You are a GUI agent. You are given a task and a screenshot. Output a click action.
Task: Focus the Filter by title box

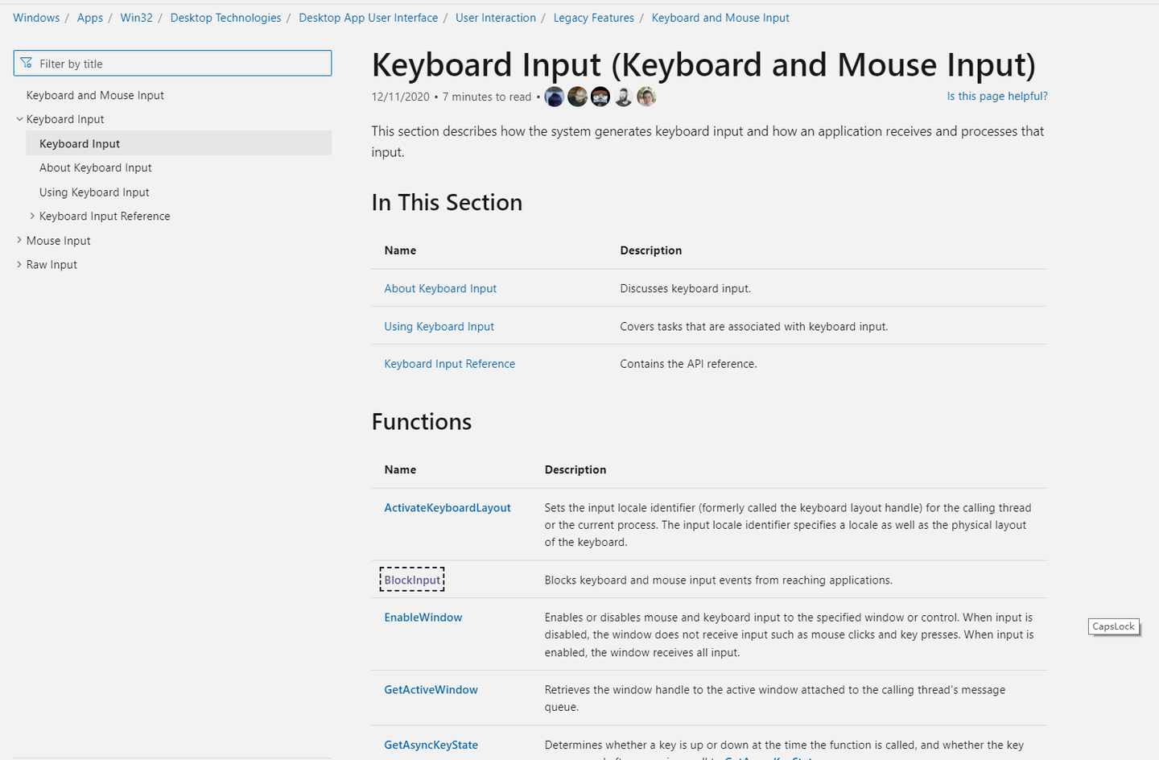coord(172,64)
